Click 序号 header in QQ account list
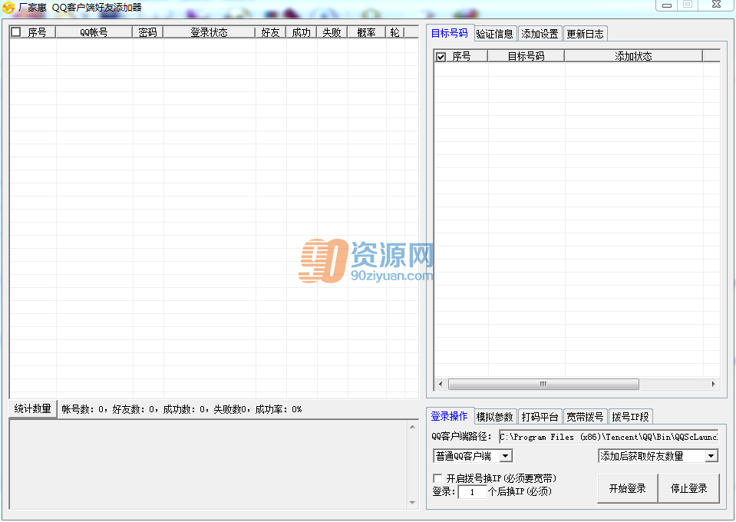 [x=37, y=32]
